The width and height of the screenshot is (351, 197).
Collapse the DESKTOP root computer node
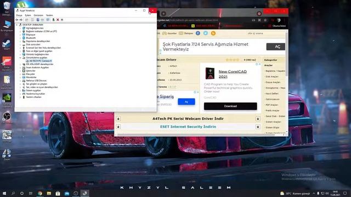(17, 25)
